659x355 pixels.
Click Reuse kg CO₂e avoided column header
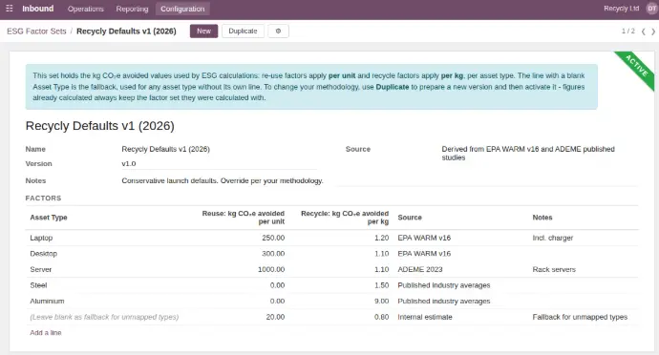click(243, 218)
